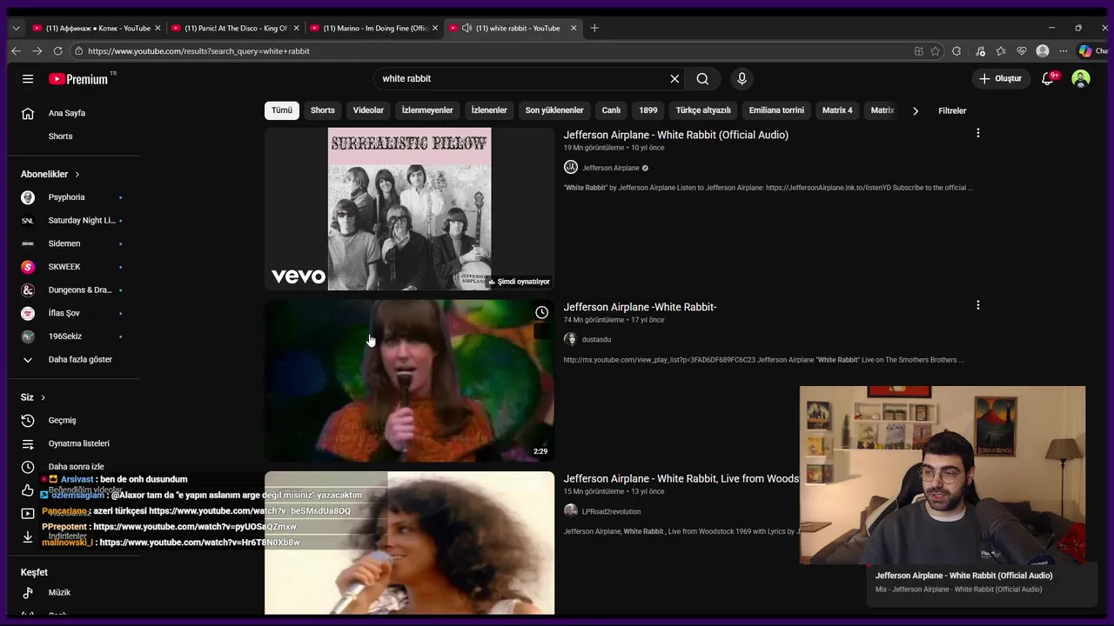Open browser essentials heart icon

[x=1022, y=50]
